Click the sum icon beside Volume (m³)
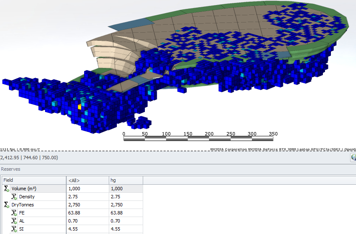This screenshot has width=356, height=234. click(x=6, y=189)
